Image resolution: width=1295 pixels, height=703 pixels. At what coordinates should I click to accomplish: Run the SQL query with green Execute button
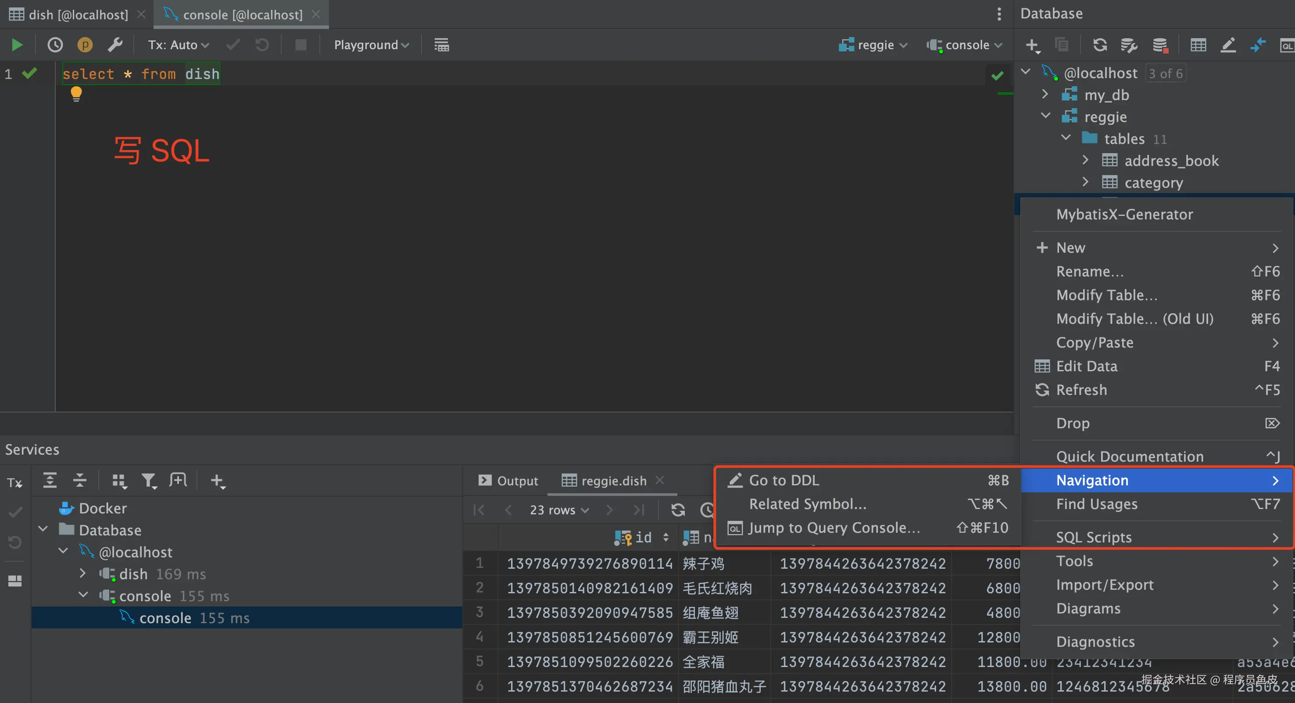pos(17,45)
